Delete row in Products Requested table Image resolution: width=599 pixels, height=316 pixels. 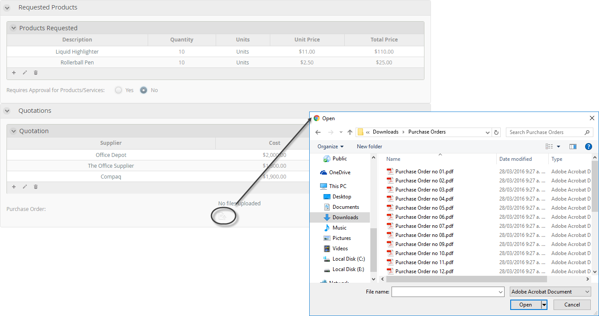(x=36, y=73)
